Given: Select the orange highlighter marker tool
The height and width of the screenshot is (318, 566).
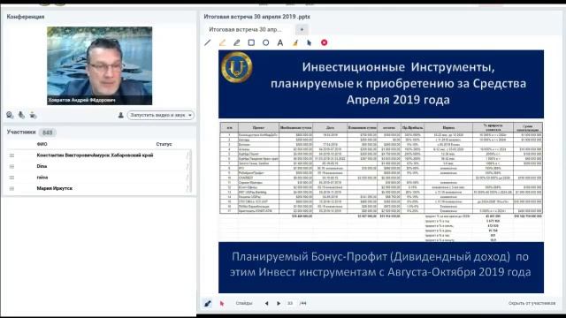Looking at the screenshot, I should click(x=222, y=42).
